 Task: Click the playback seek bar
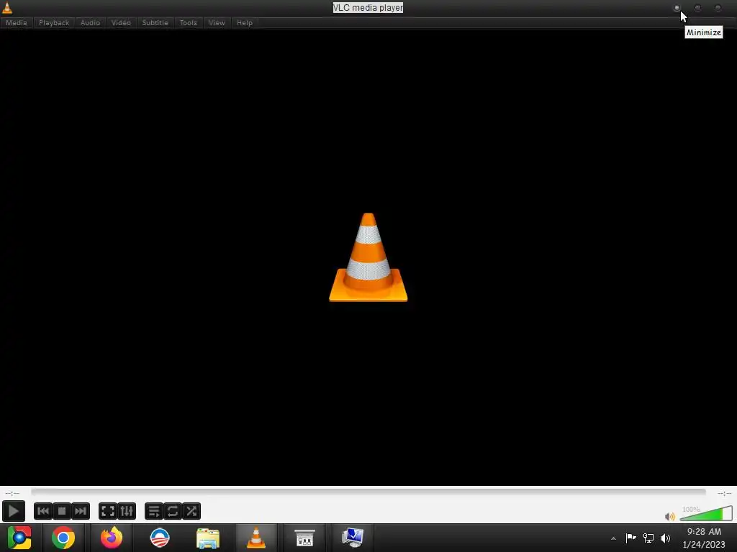click(368, 492)
